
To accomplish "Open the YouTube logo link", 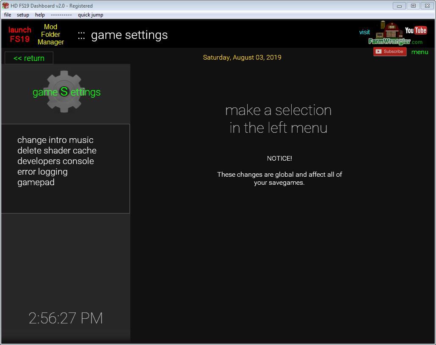I will click(x=416, y=30).
